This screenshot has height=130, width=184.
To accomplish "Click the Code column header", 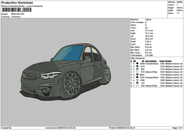I will [x=162, y=61].
